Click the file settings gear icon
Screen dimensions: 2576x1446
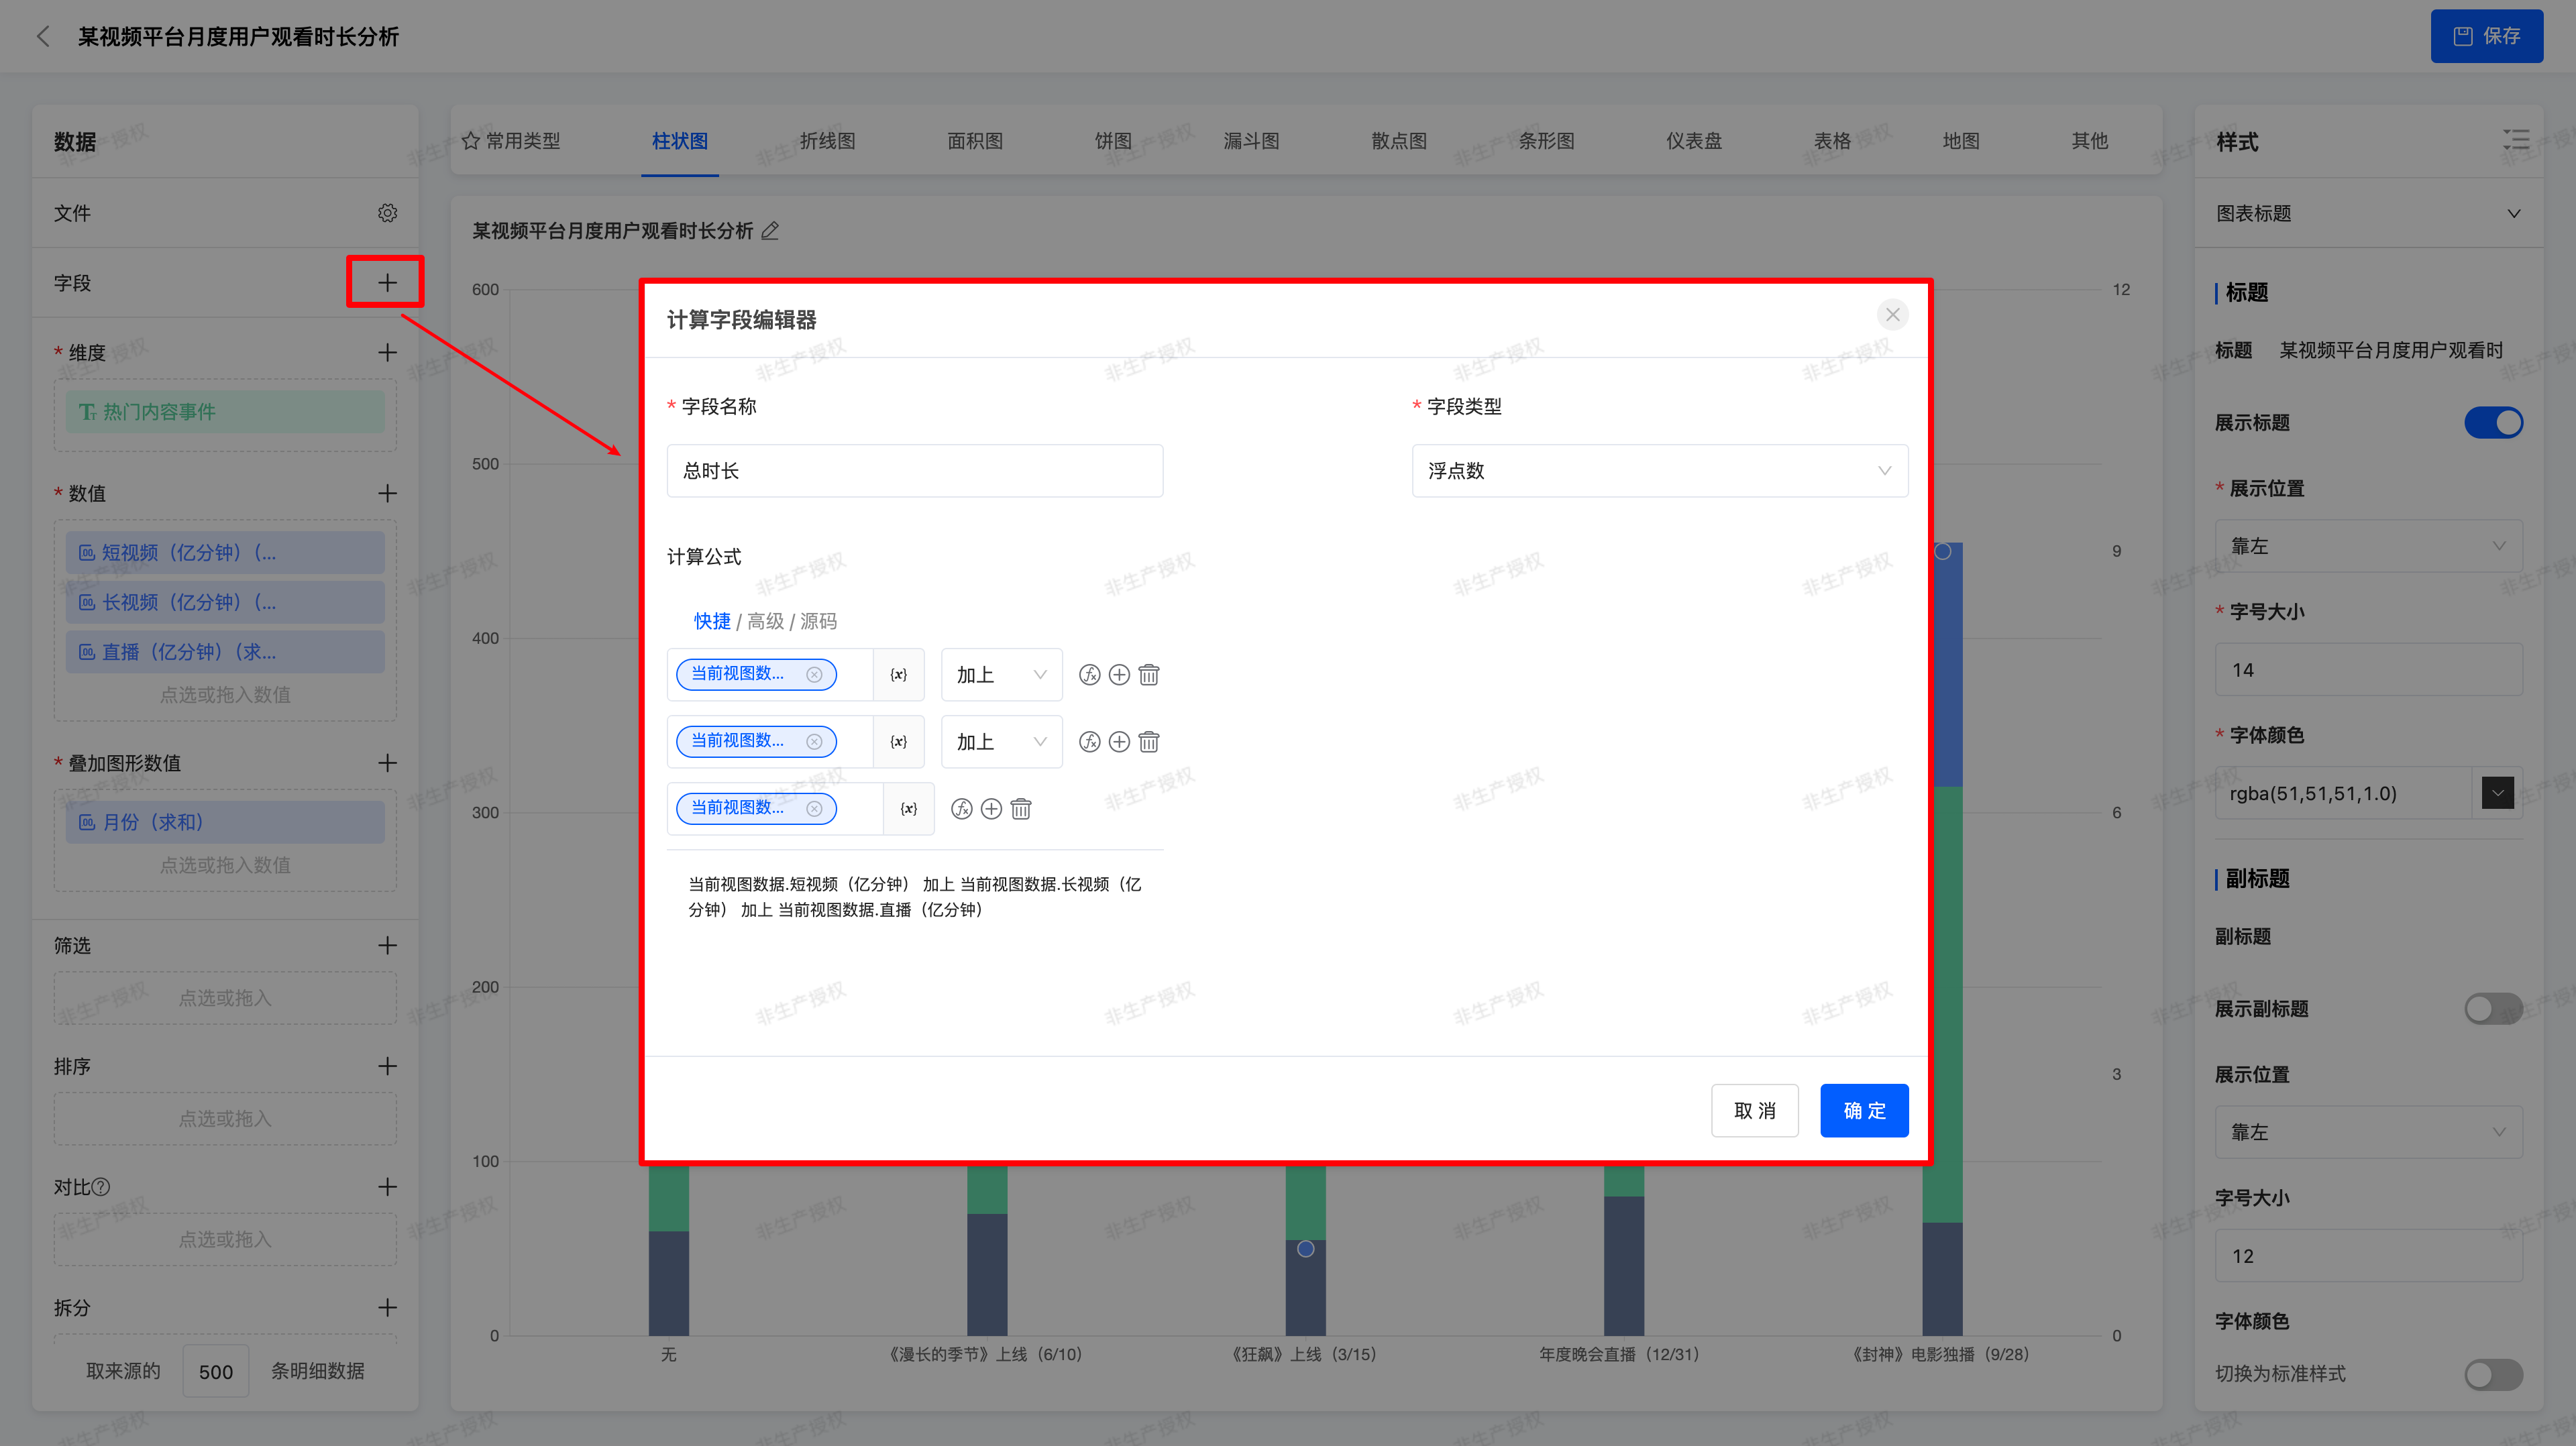tap(387, 213)
